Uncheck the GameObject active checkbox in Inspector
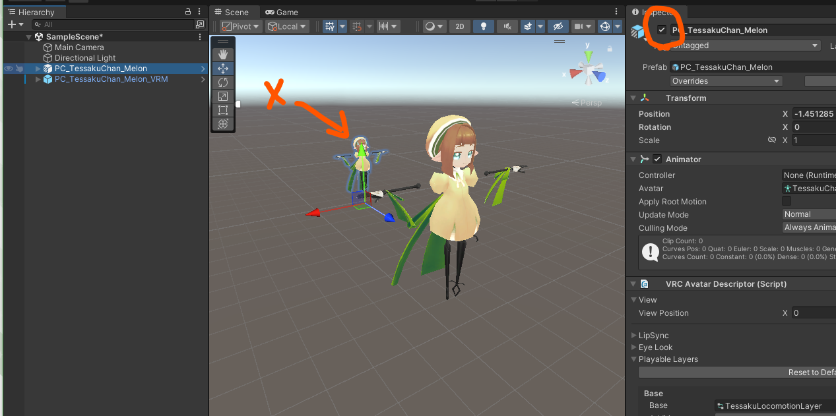 click(x=662, y=30)
